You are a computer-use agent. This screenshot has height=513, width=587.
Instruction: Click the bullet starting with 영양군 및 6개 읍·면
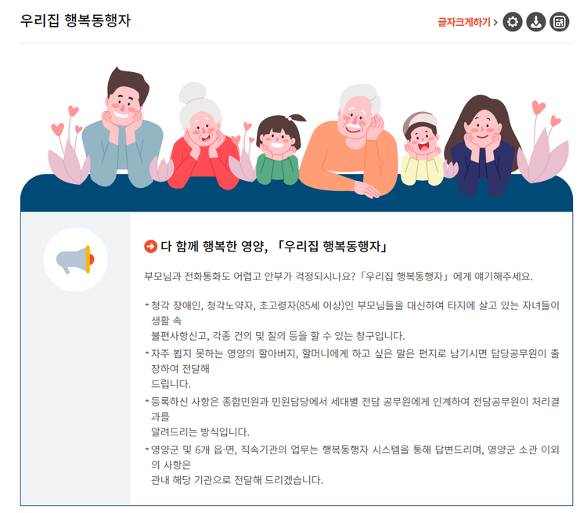352,464
